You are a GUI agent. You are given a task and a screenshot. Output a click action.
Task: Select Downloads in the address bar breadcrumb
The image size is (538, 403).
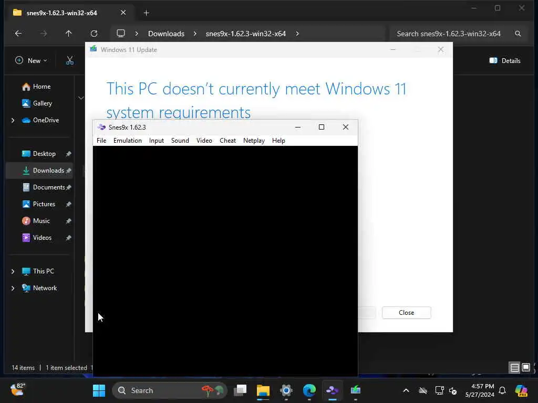pos(166,34)
